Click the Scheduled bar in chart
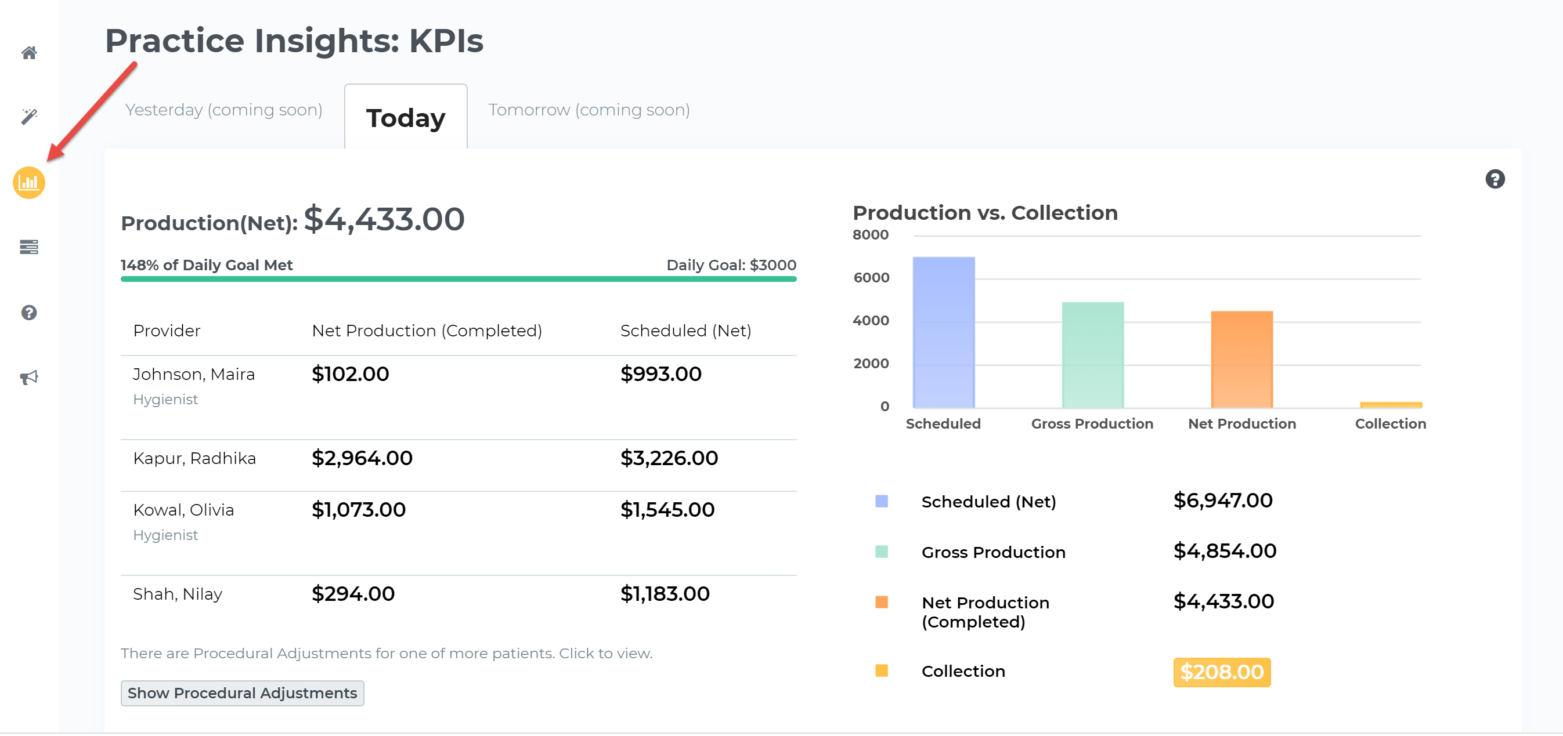 944,333
